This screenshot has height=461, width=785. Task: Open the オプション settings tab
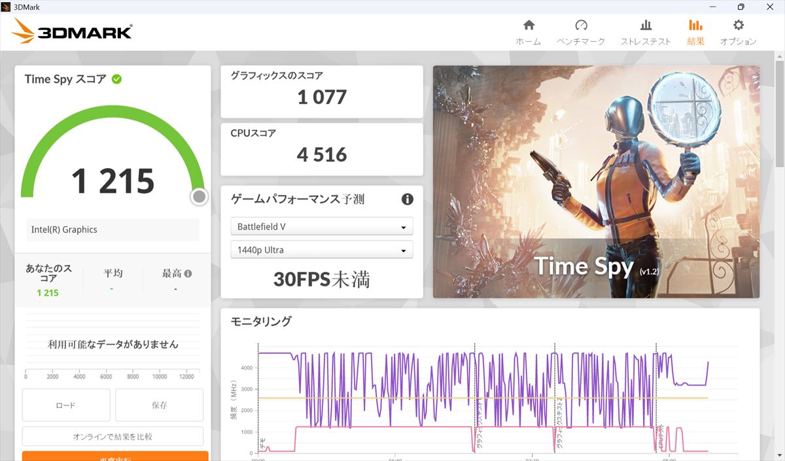tap(739, 32)
